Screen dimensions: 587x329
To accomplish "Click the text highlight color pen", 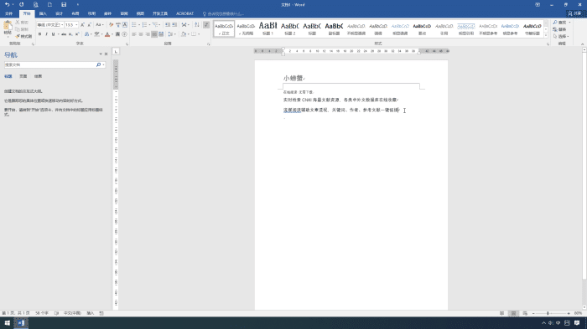I will point(96,34).
